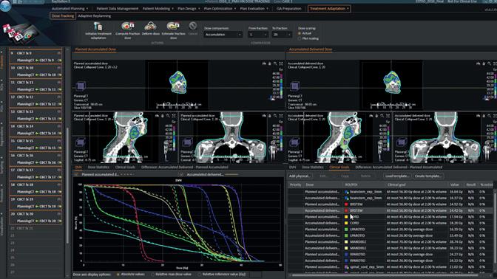The width and height of the screenshot is (497, 279).
Task: Select PlanningCT to CBCT fx 18 registration
Action: coord(35,192)
